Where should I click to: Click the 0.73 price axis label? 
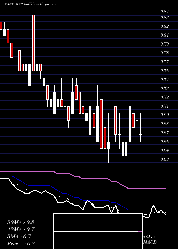coord(164,89)
